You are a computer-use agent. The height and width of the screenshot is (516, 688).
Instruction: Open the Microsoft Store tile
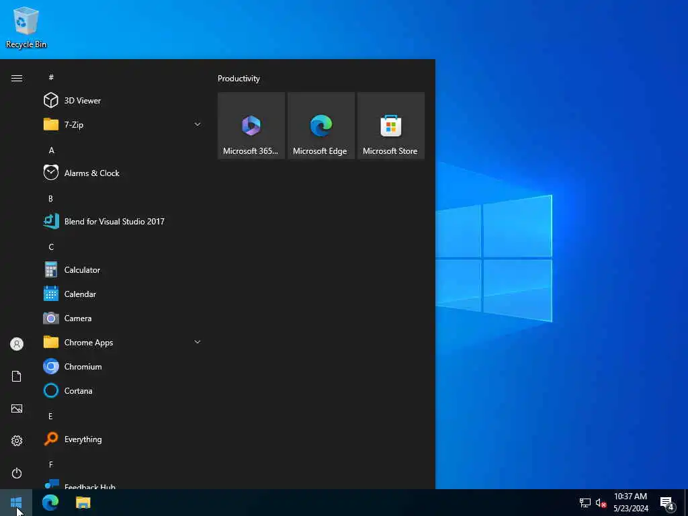(x=391, y=126)
